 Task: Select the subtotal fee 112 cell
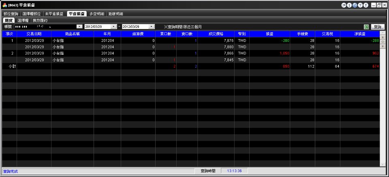[x=302, y=66]
